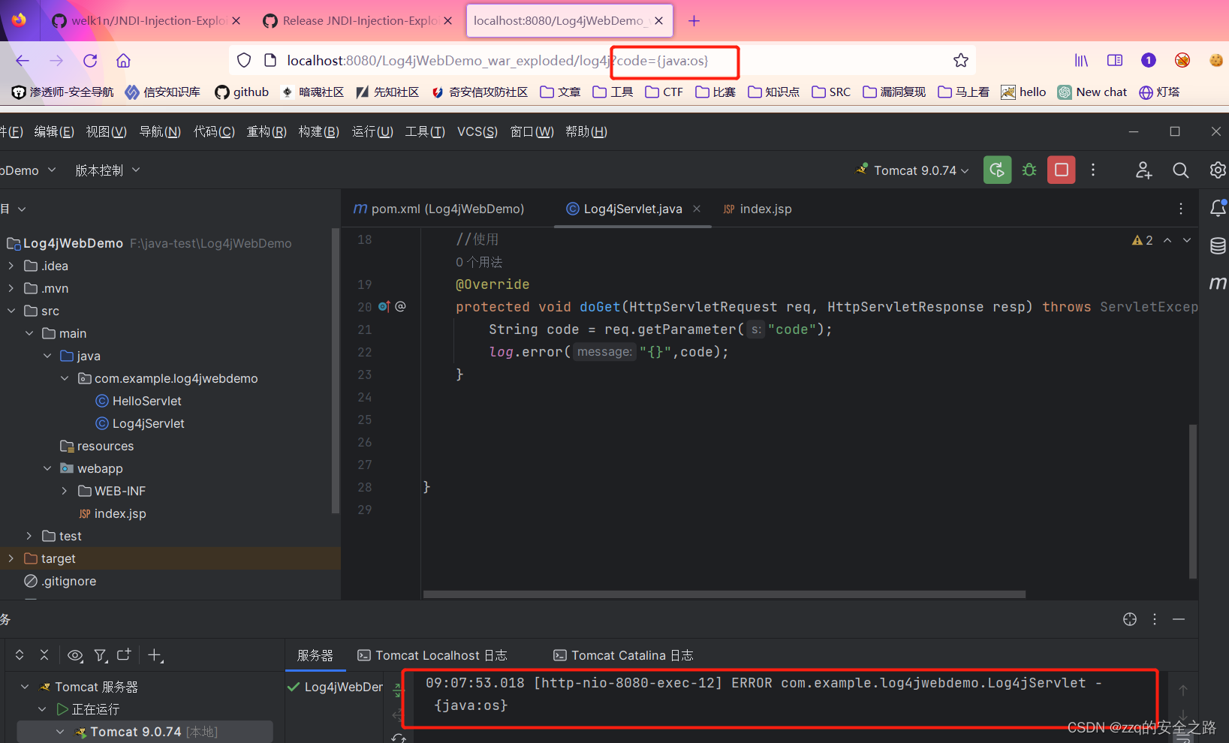Click services view eye icon
Viewport: 1229px width, 743px height.
[x=75, y=655]
